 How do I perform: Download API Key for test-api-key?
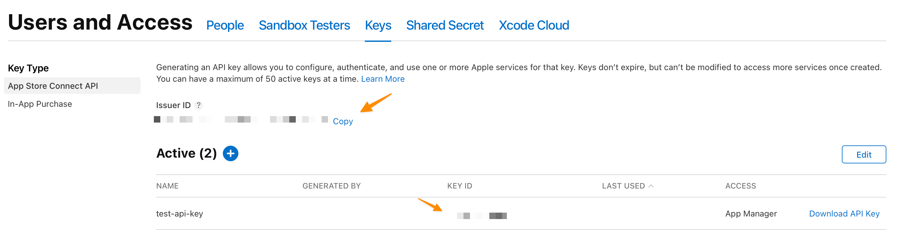[844, 213]
